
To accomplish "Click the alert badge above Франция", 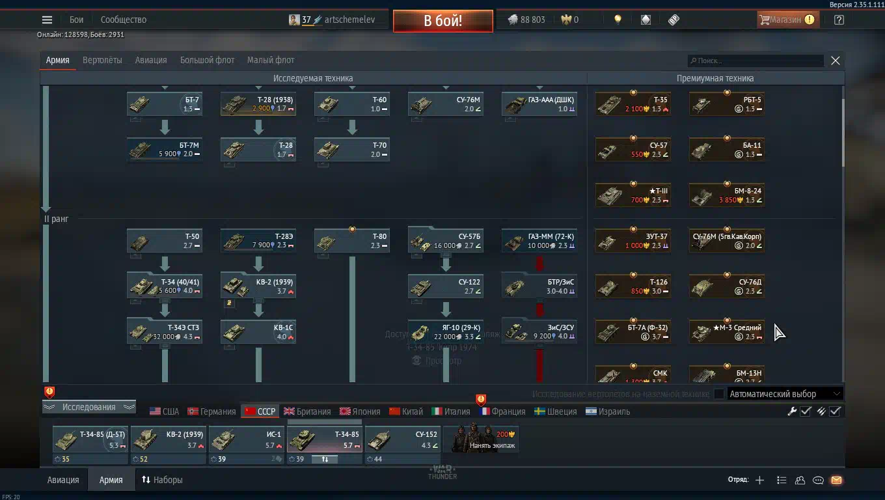I will click(481, 400).
